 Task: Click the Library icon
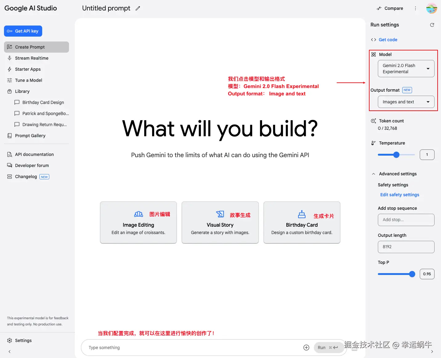(10, 91)
